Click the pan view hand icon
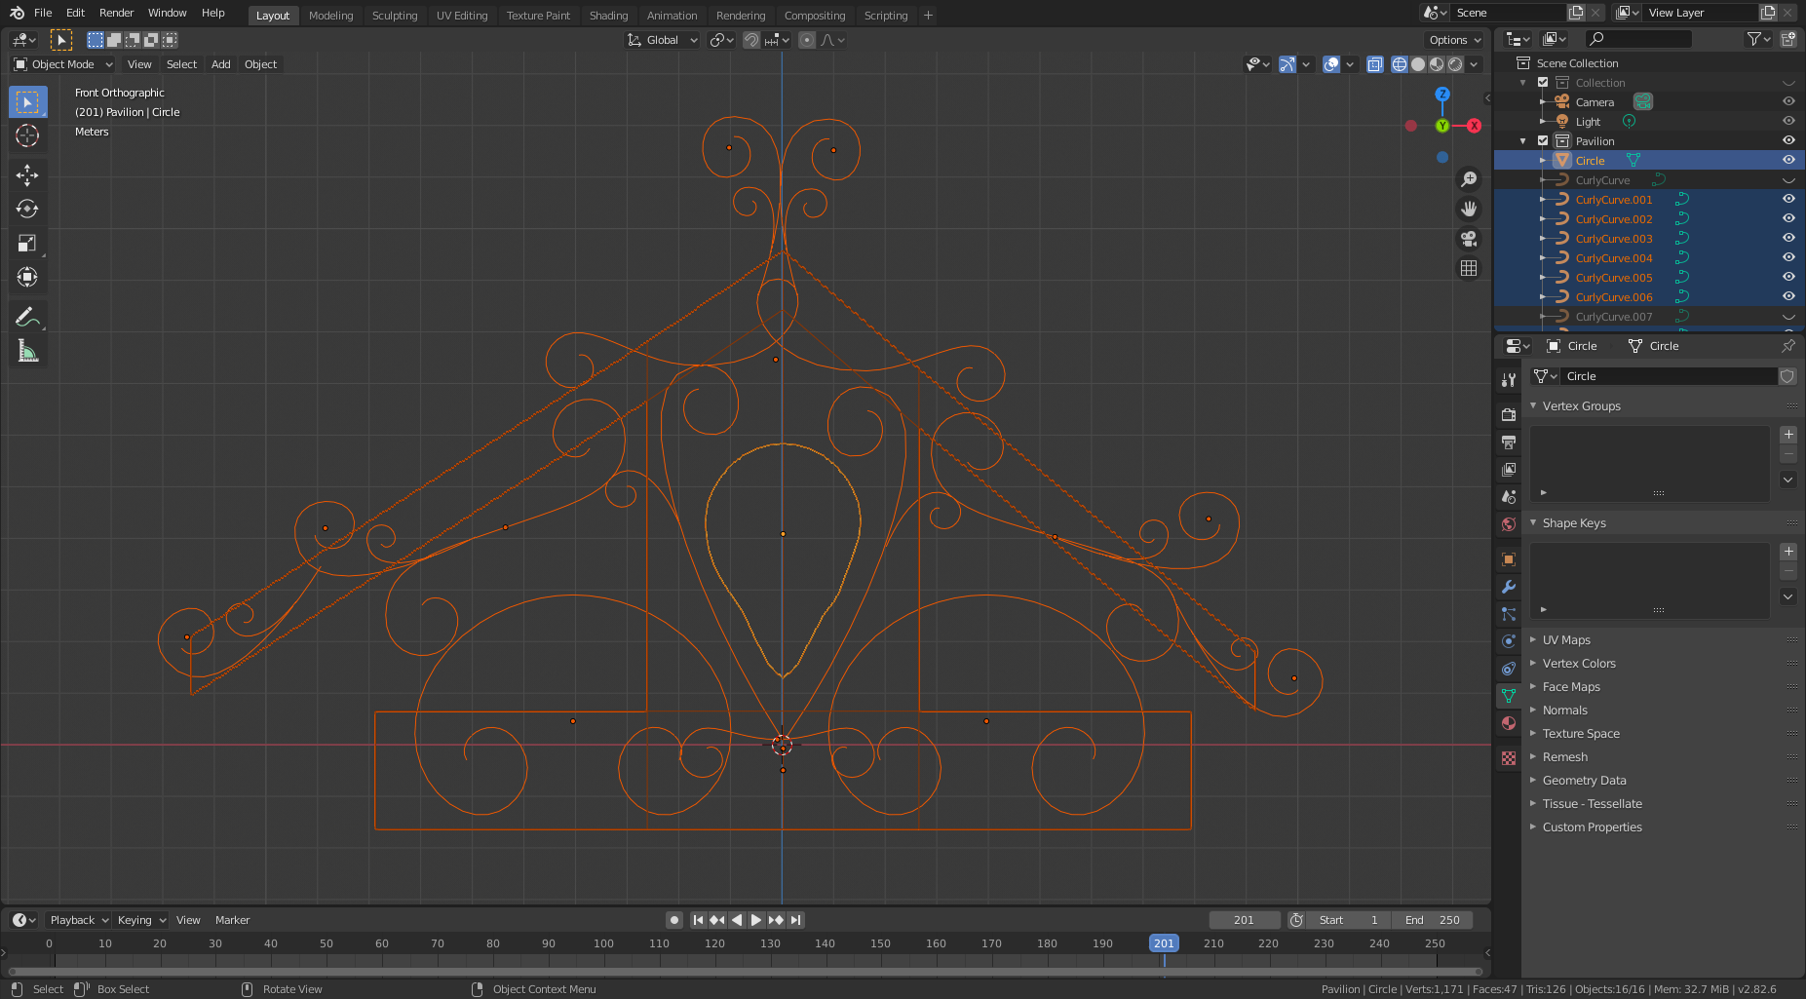1806x999 pixels. click(x=1469, y=209)
